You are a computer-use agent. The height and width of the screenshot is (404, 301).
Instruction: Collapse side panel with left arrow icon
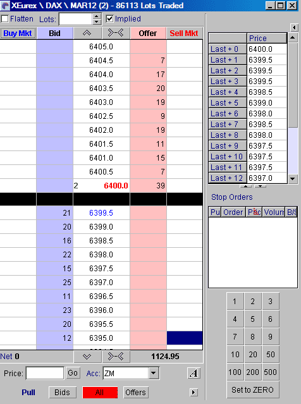294,27
